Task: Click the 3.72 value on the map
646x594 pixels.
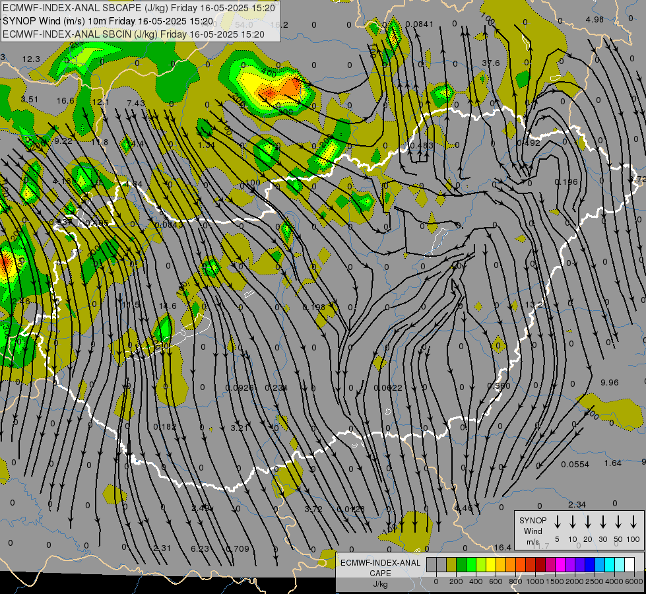Action: pos(313,509)
